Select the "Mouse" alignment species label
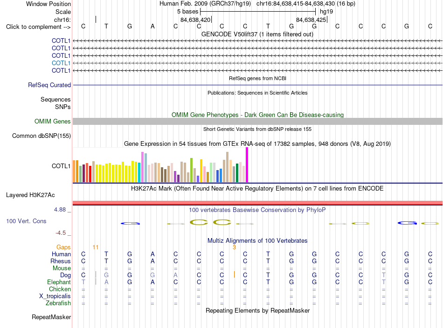The image size is (443, 328). point(62,268)
